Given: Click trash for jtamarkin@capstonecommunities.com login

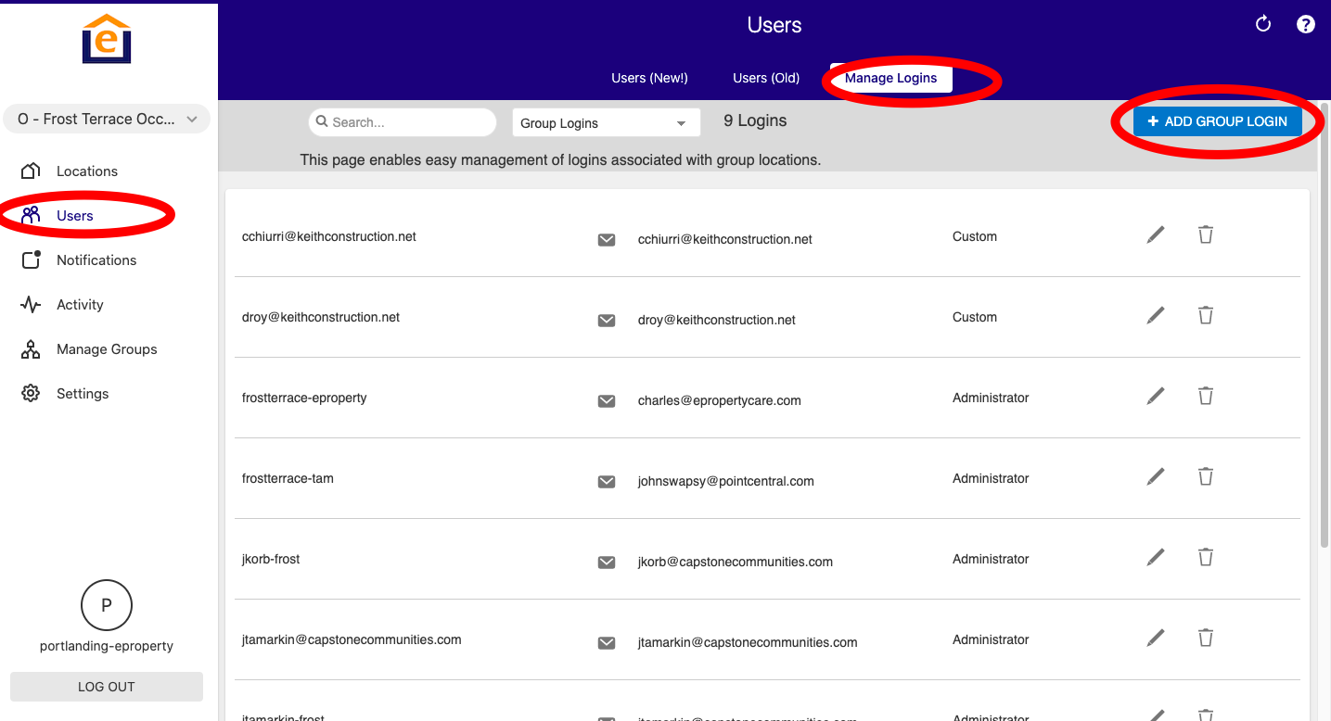Looking at the screenshot, I should (x=1205, y=638).
